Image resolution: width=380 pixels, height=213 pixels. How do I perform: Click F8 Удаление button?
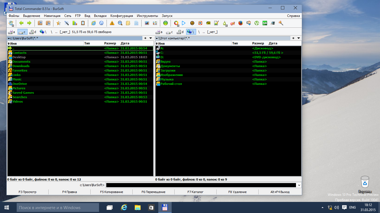click(x=238, y=192)
